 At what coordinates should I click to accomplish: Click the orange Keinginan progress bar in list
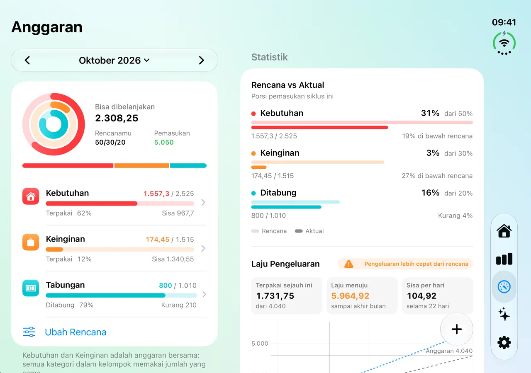coord(120,249)
